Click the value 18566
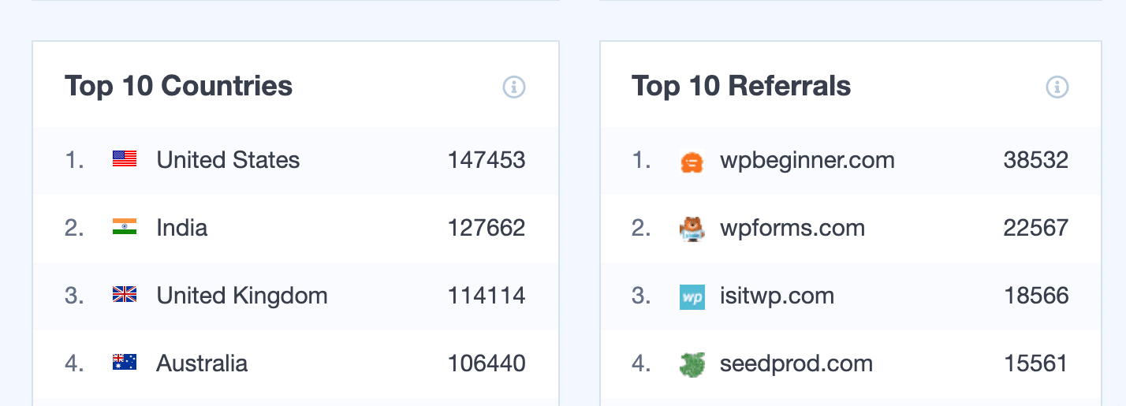 click(x=1036, y=296)
